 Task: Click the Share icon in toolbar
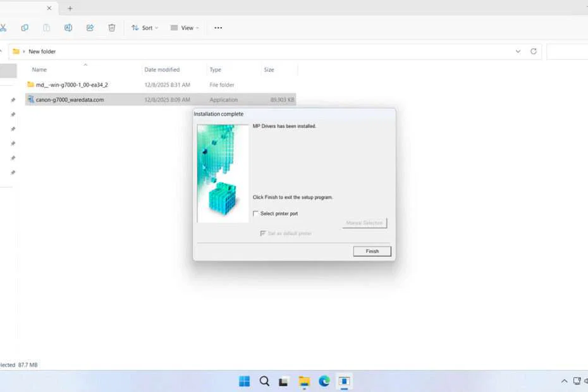pos(90,28)
